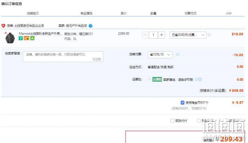Click the 小计 column header
Image resolution: width=248 pixels, height=143 pixels.
(229, 14)
